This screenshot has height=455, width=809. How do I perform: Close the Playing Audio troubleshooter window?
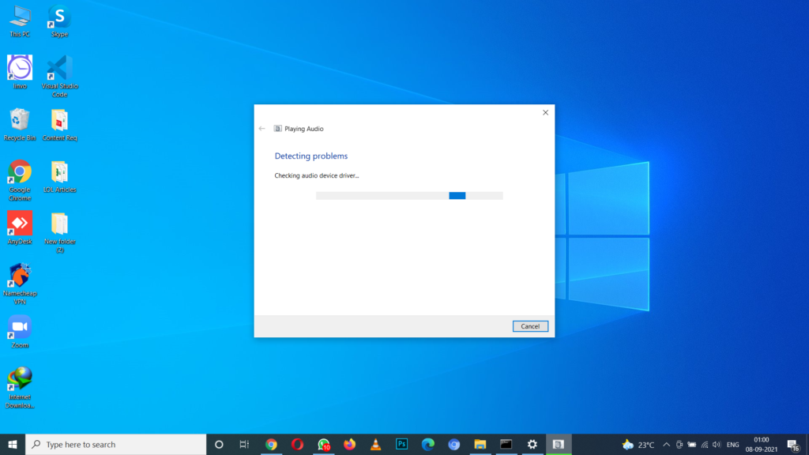(x=545, y=113)
